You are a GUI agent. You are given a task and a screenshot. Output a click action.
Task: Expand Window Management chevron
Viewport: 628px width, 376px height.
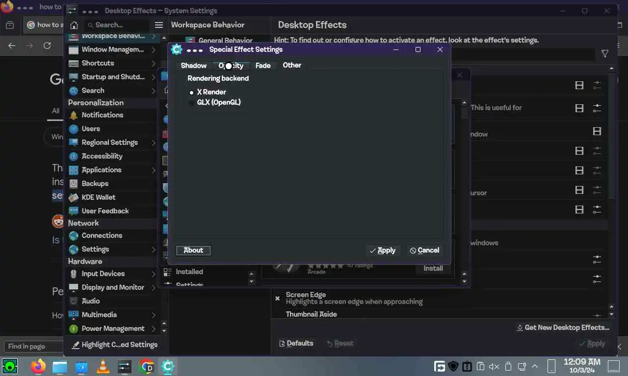click(154, 50)
